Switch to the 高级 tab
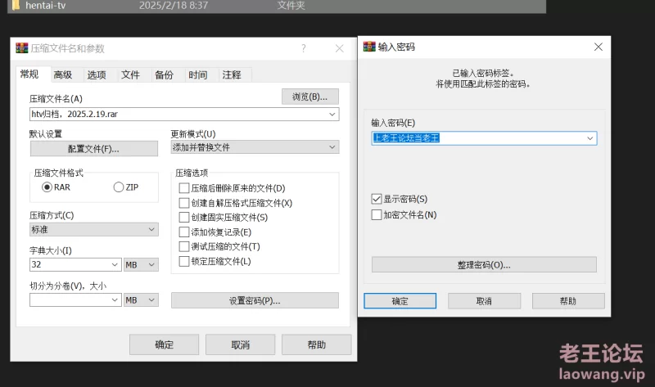The height and width of the screenshot is (387, 655). tap(63, 75)
